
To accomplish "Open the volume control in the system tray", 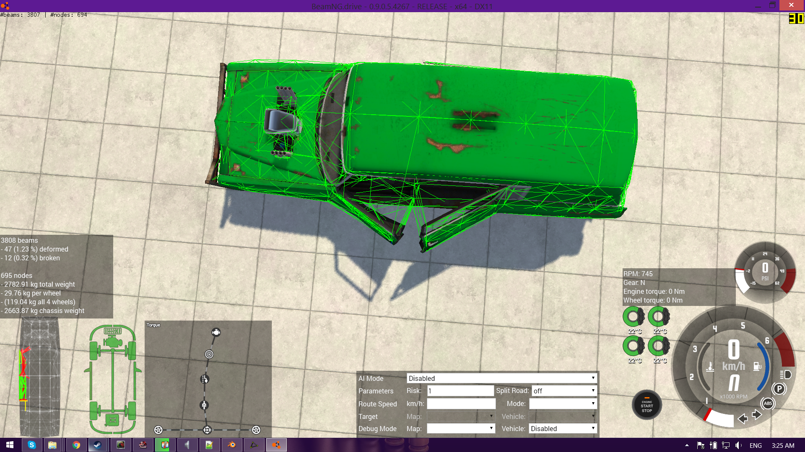I will point(739,445).
